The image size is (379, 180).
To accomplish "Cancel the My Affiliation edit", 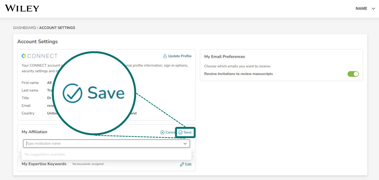I will tap(168, 132).
